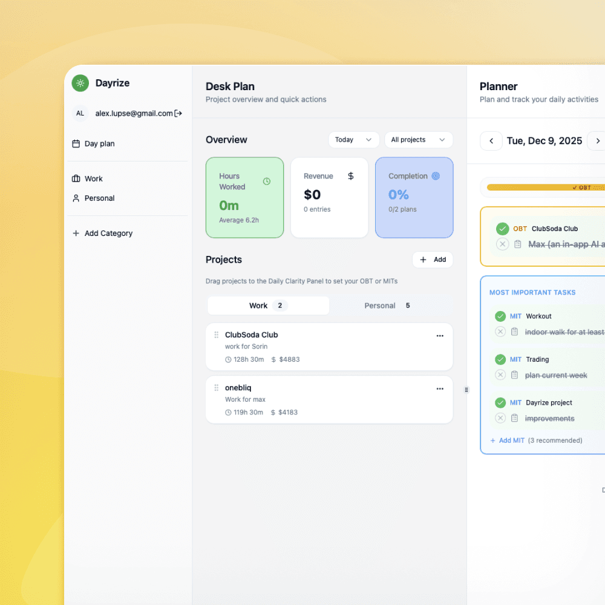Click the Personal person icon in sidebar
Screen dimensions: 605x605
pyautogui.click(x=76, y=198)
